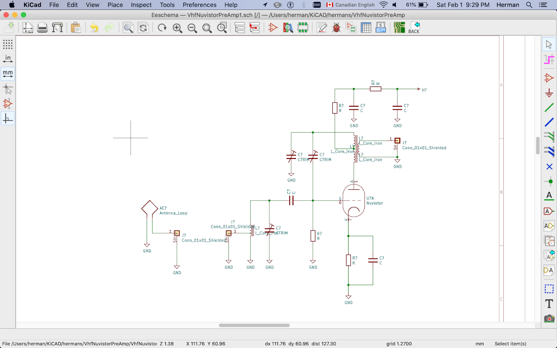Viewport: 557px width, 348px height.
Task: Annotate schematic symbols
Action: [x=322, y=27]
